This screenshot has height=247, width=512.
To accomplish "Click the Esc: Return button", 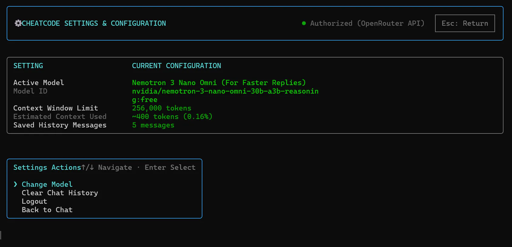I will (465, 23).
